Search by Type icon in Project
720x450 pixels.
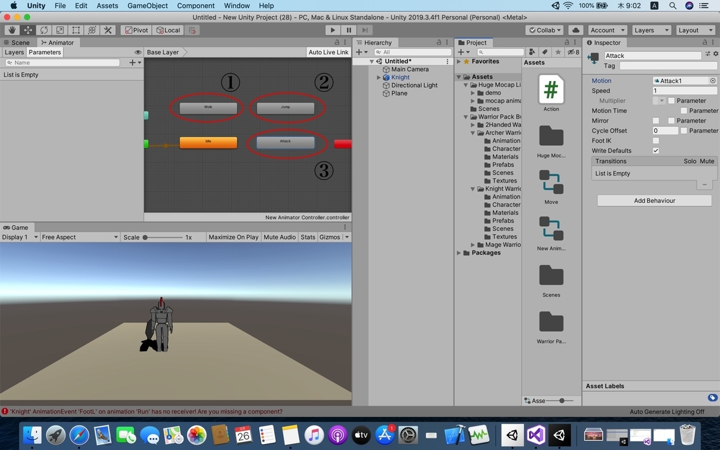click(532, 52)
